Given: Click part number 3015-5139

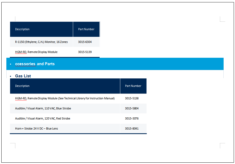Looking at the screenshot, I should [85, 52].
